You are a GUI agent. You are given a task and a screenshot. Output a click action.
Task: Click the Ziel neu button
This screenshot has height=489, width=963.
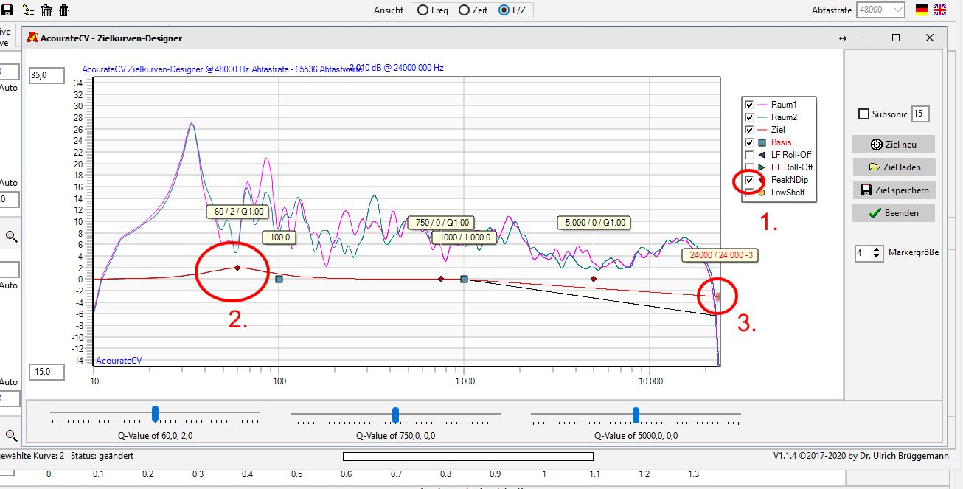[894, 145]
